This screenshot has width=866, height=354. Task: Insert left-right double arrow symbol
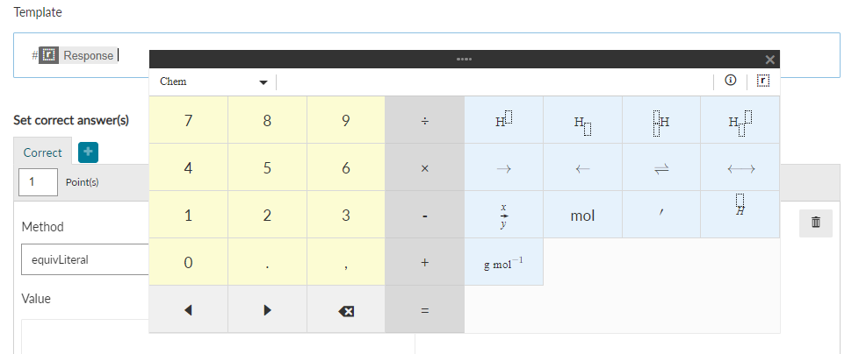tap(740, 167)
